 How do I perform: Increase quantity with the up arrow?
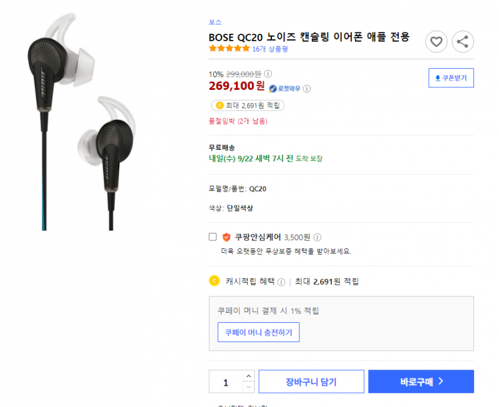click(248, 376)
